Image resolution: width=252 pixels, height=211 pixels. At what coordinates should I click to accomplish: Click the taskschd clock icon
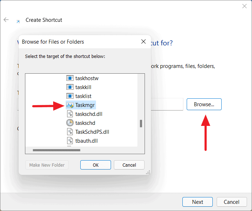tap(70, 123)
